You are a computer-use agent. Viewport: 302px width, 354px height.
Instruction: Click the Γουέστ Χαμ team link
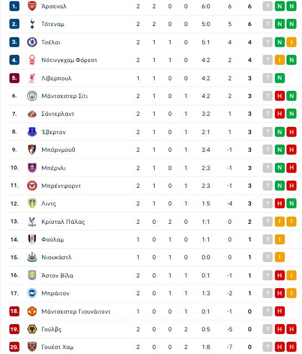pos(58,347)
